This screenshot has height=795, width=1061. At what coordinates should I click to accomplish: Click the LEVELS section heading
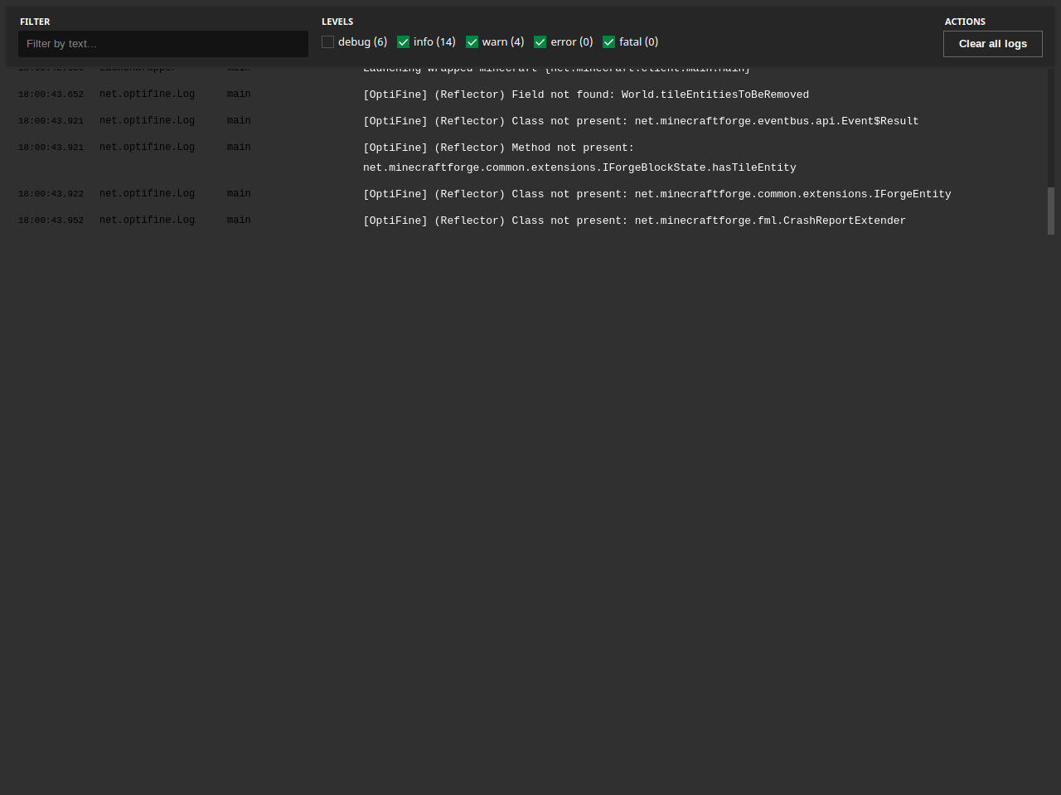(337, 22)
